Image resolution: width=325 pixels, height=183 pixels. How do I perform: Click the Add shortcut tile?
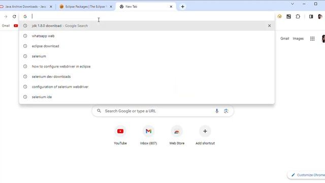[x=205, y=135]
